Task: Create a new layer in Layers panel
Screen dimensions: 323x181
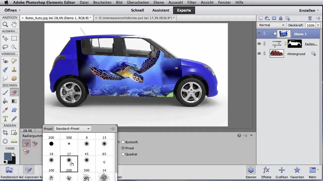Action: (x=261, y=18)
